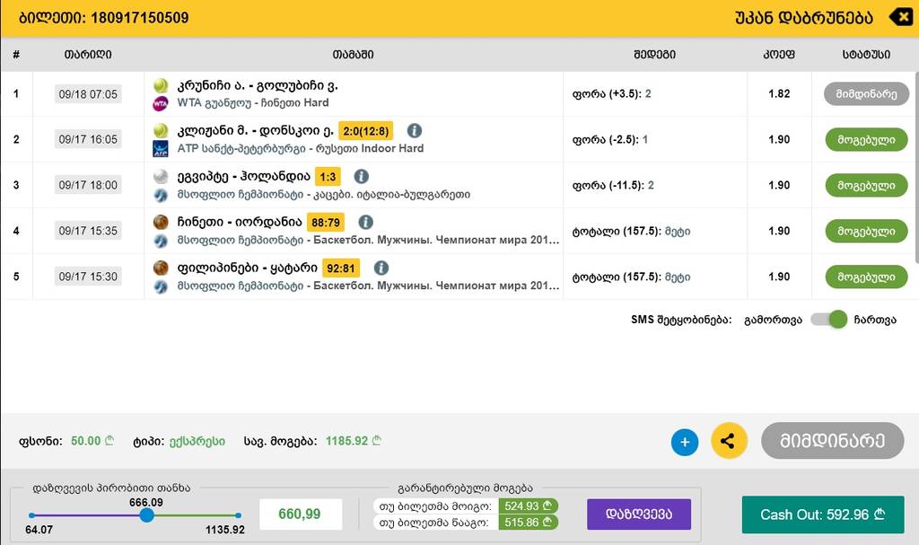Click the 50.00 stake value

pos(92,441)
